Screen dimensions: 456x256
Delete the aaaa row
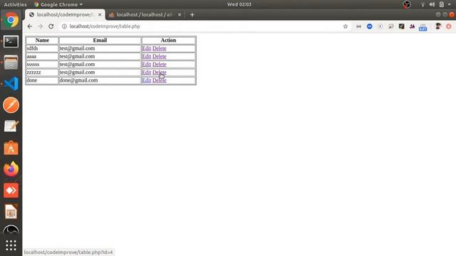coord(160,56)
